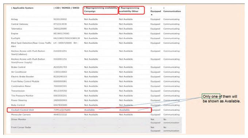Viewport: 248px width, 138px height.
Task: Click the sort arrow under Equipped header
Action: [x=152, y=15]
